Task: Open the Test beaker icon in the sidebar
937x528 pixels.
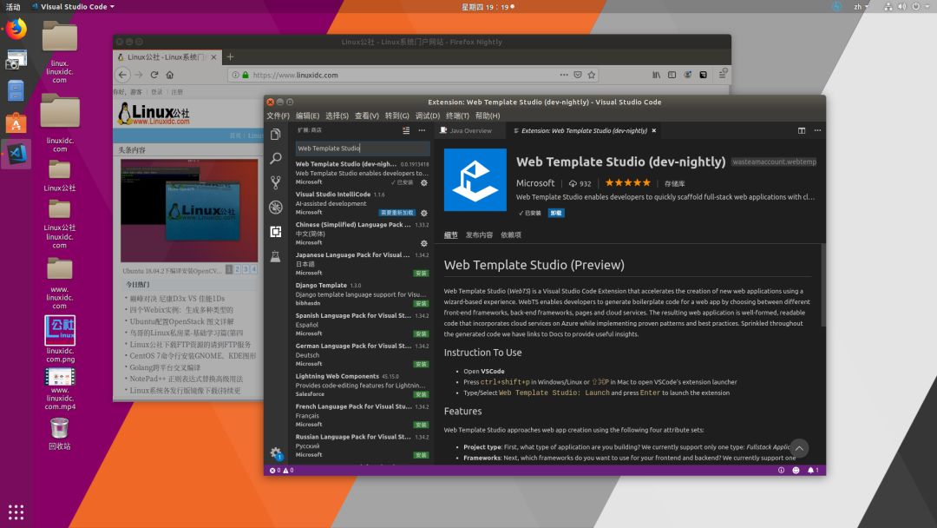Action: coord(278,256)
